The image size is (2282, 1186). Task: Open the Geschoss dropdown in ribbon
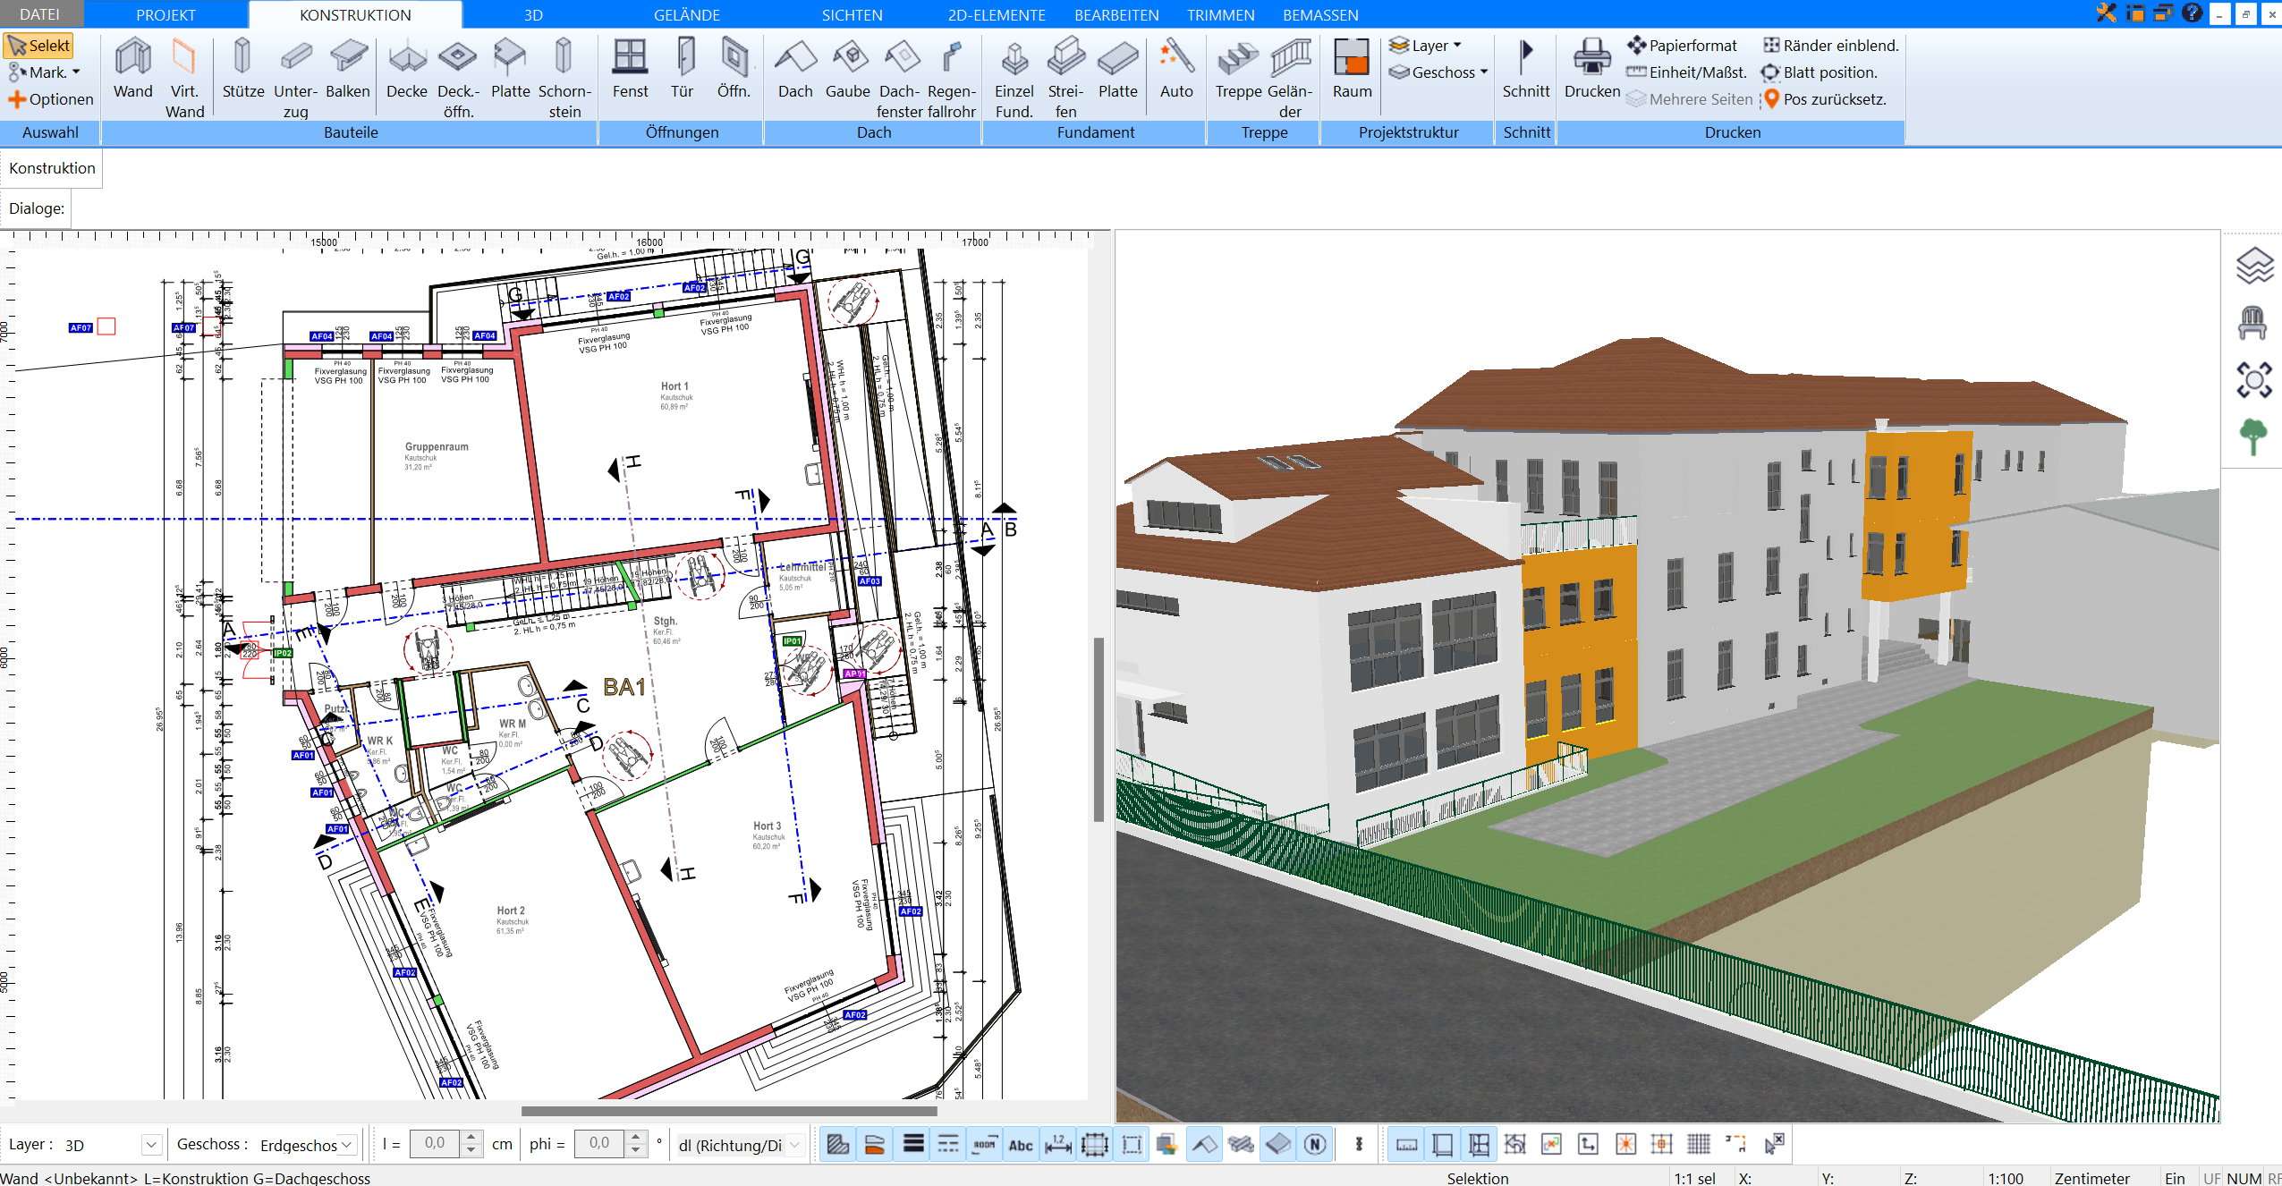1438,72
